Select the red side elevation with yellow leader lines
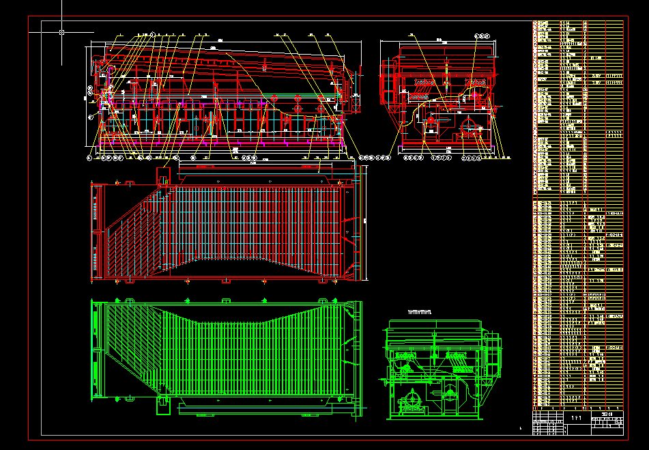This screenshot has width=649, height=450. click(x=224, y=97)
